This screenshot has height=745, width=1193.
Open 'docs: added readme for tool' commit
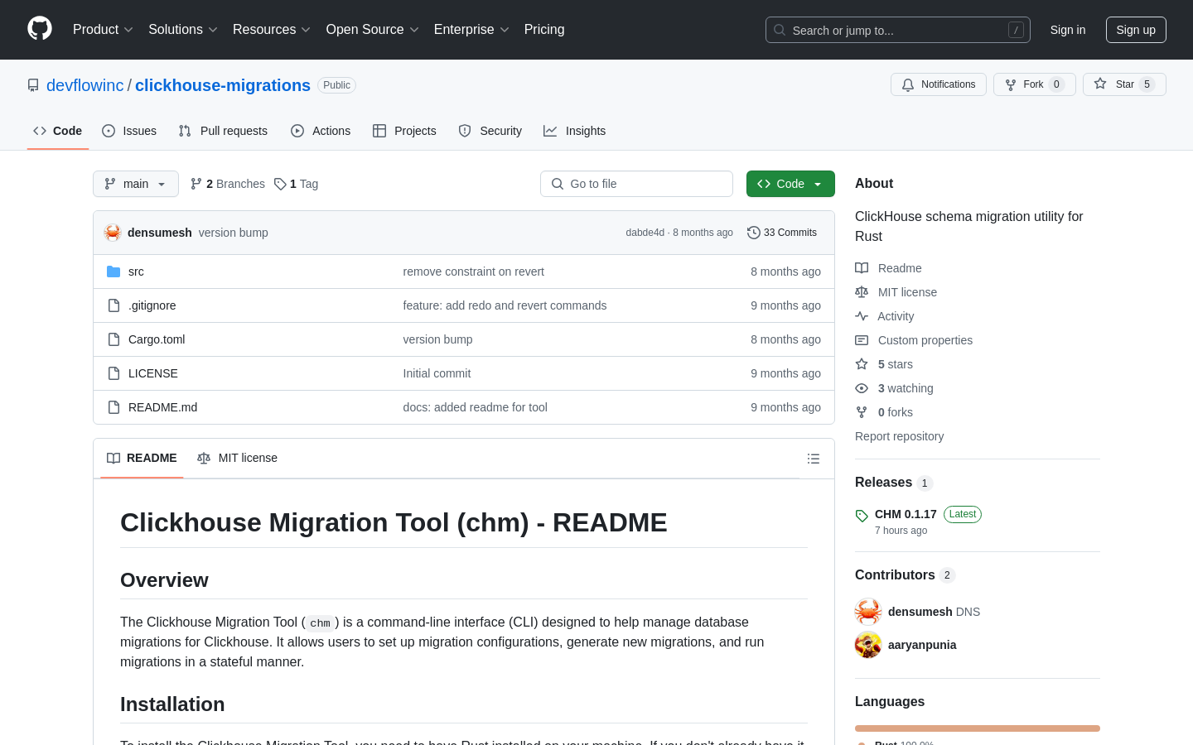pos(475,407)
